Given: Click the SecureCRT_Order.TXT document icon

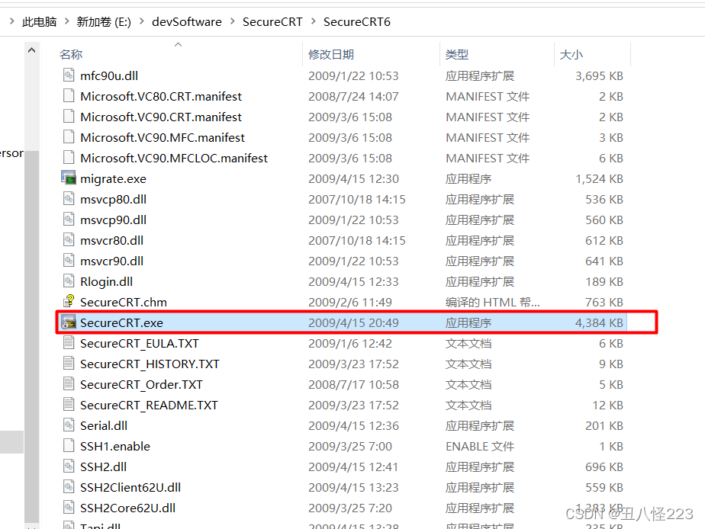Looking at the screenshot, I should tap(69, 384).
